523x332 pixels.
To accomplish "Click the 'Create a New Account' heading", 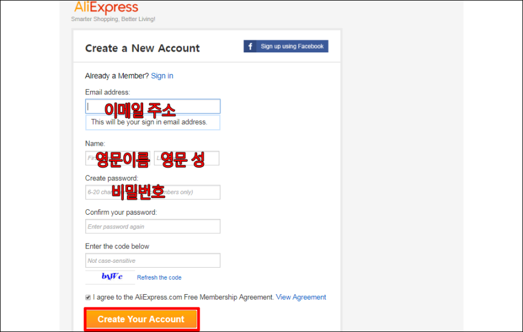I will click(x=142, y=48).
